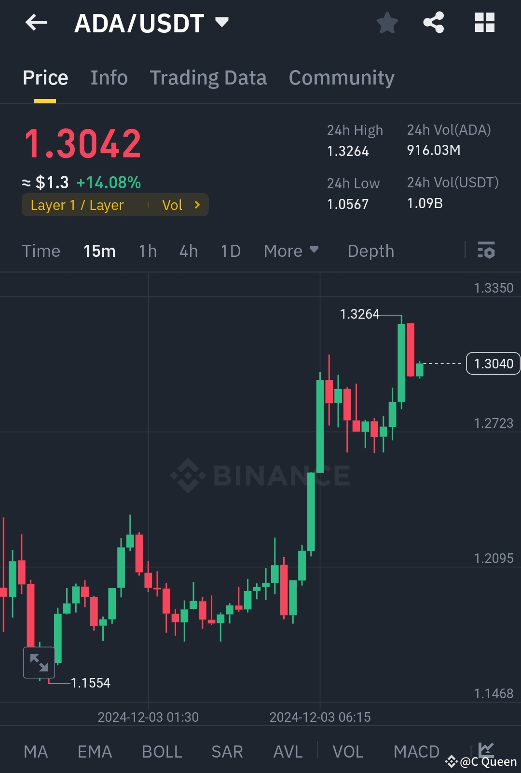Open the Depth view
Screen dimensions: 521x773
[370, 251]
